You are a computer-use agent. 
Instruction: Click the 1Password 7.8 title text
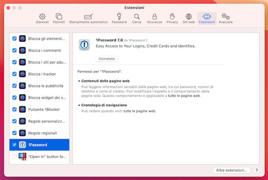(109, 40)
